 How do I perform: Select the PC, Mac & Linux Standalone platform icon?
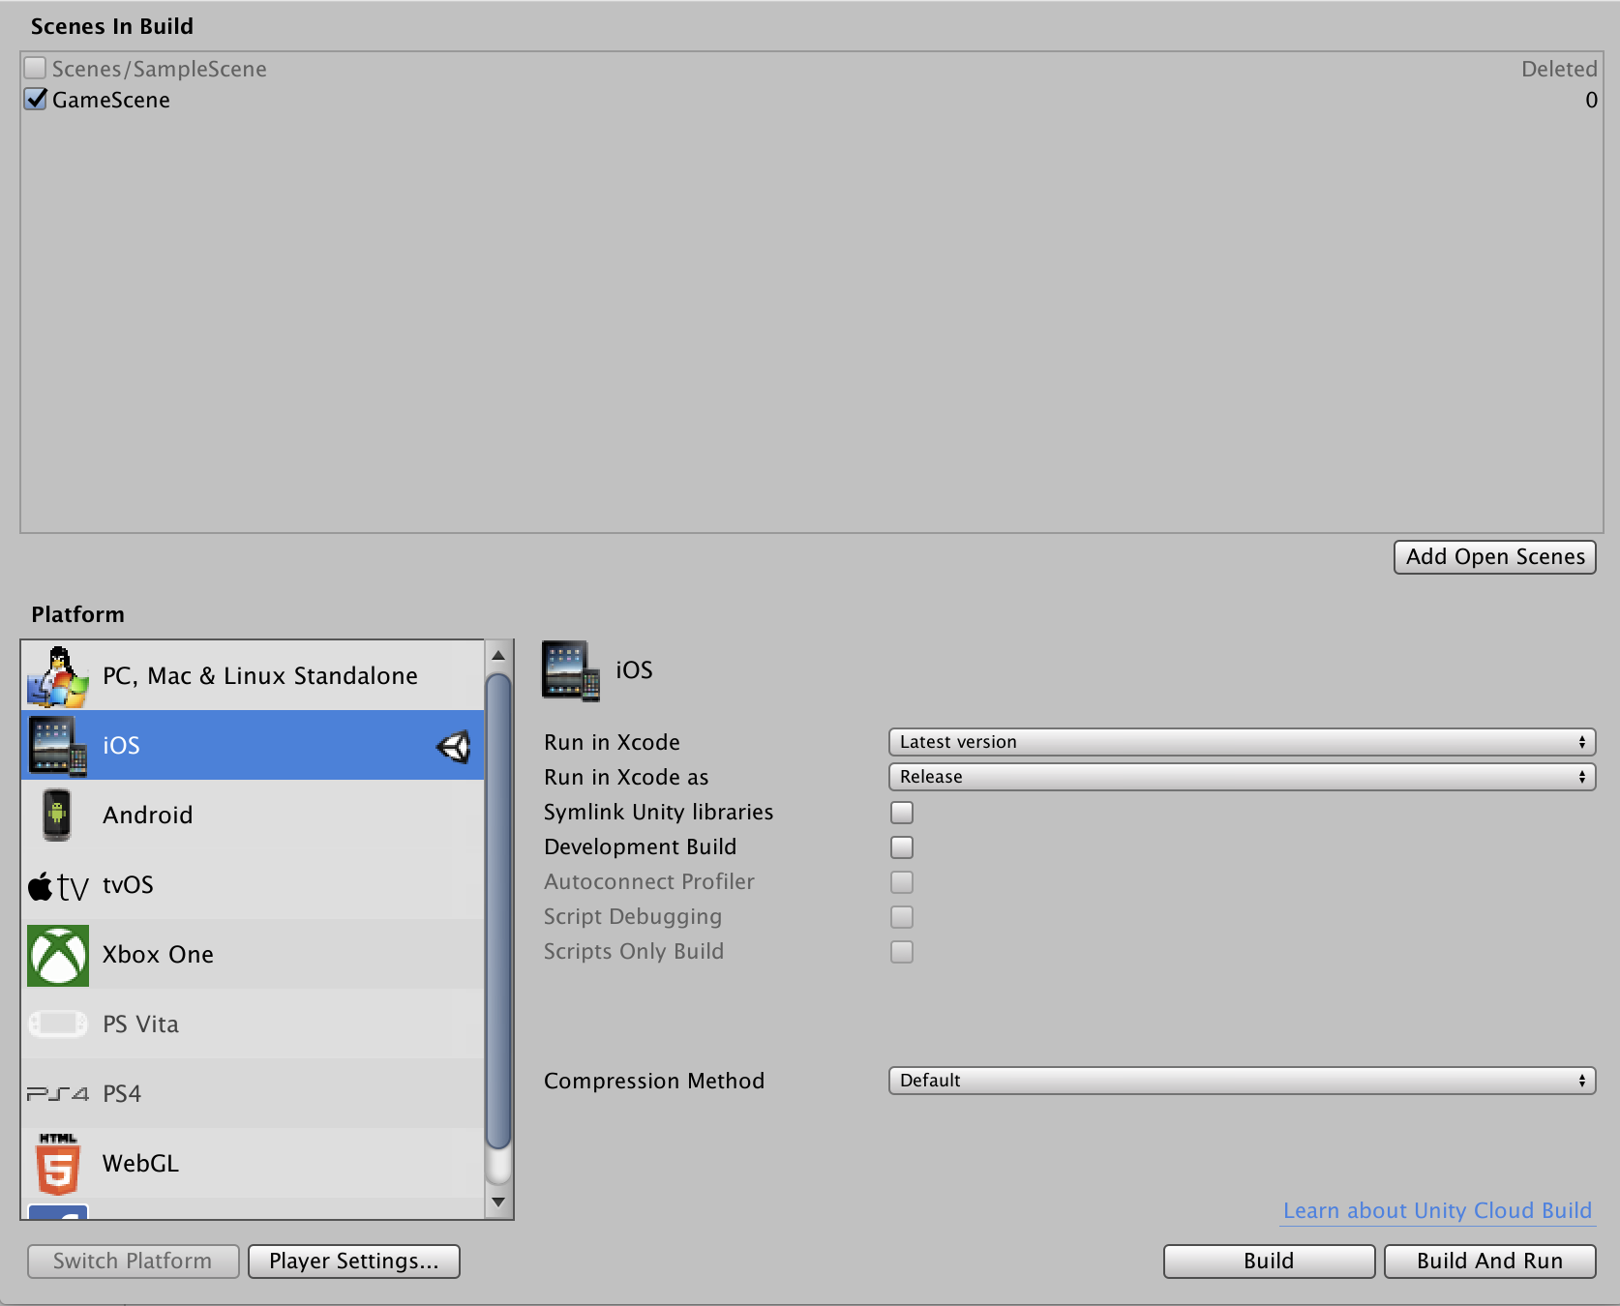tap(58, 676)
